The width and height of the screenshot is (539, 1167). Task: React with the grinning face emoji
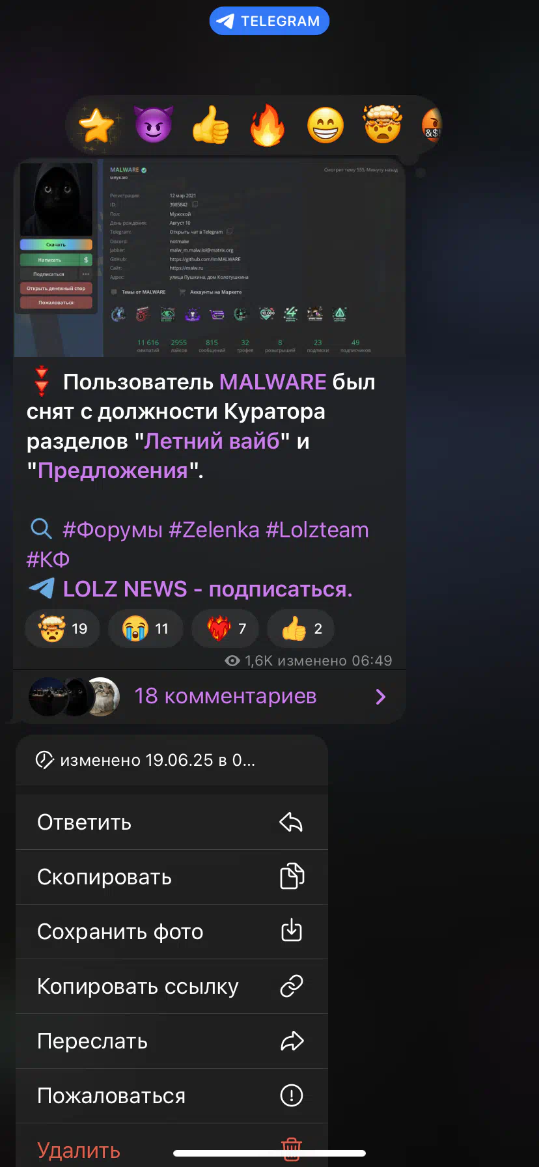325,125
